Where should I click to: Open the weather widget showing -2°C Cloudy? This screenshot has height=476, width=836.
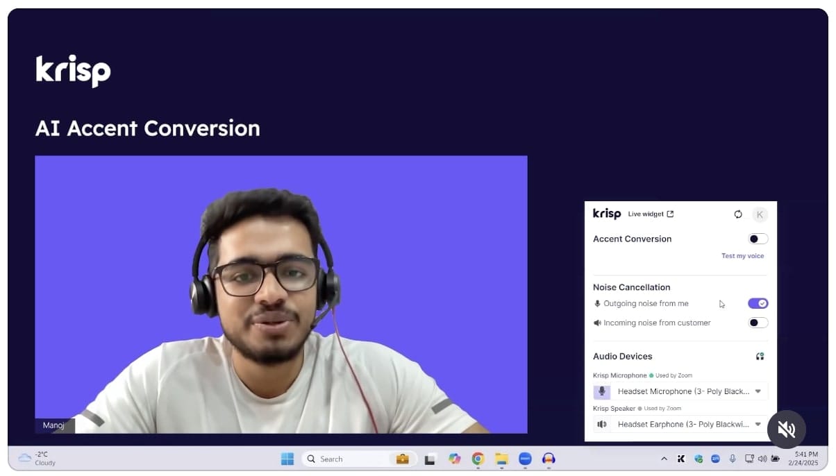[37, 459]
